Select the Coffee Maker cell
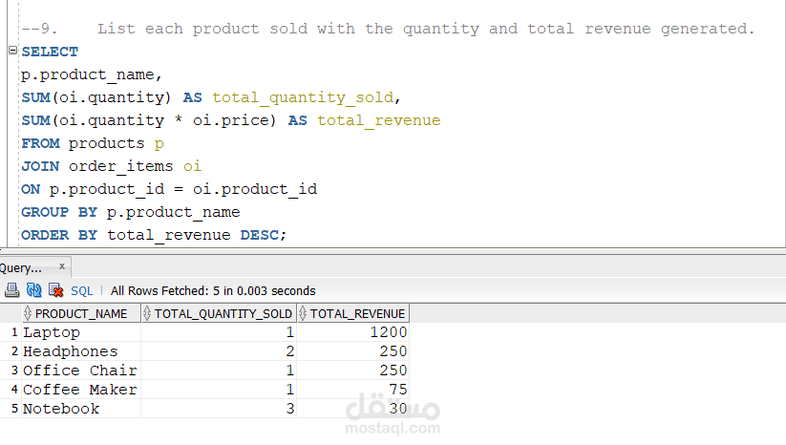 pyautogui.click(x=79, y=390)
